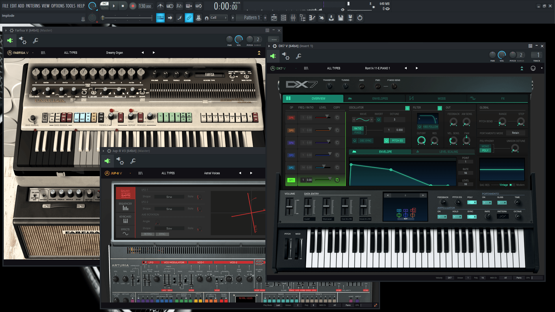
Task: Select the wrench settings icon in Farfisa V
Action: 36,41
